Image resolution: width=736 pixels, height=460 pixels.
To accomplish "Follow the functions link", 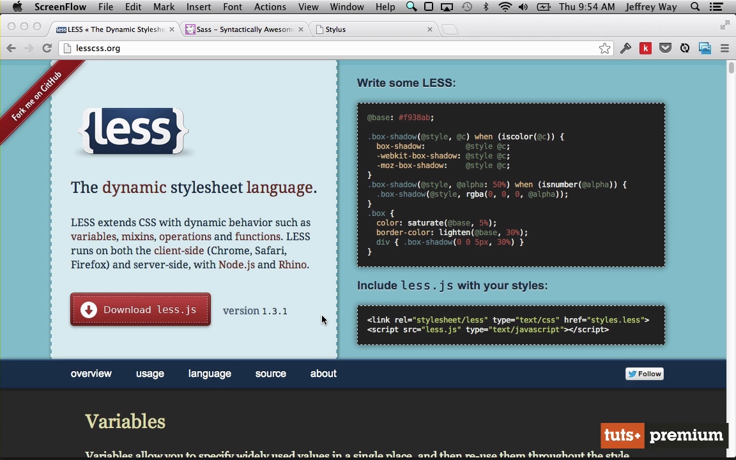I will tap(257, 236).
